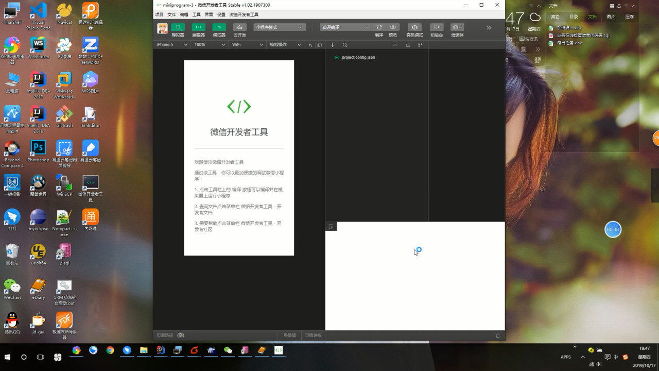Click the icon next to 页面路径
Screen dimensions: 659x371
[181, 335]
